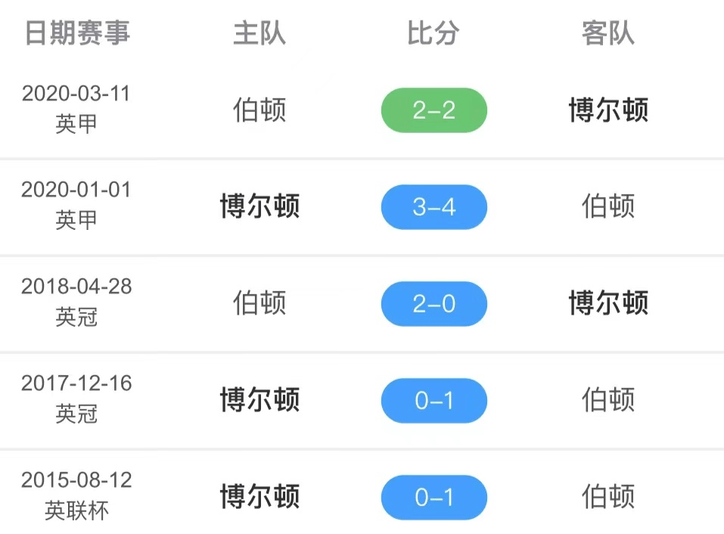This screenshot has height=534, width=724.
Task: Click home team 博尔顿 in 2017-12-16 match
Action: [x=260, y=399]
